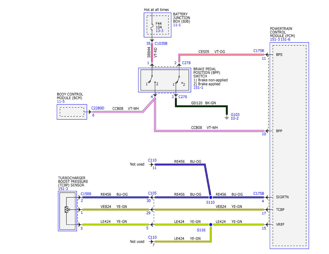This screenshot has height=254, width=329.
Task: Click the blue splice dot above S110
Action: (211, 197)
